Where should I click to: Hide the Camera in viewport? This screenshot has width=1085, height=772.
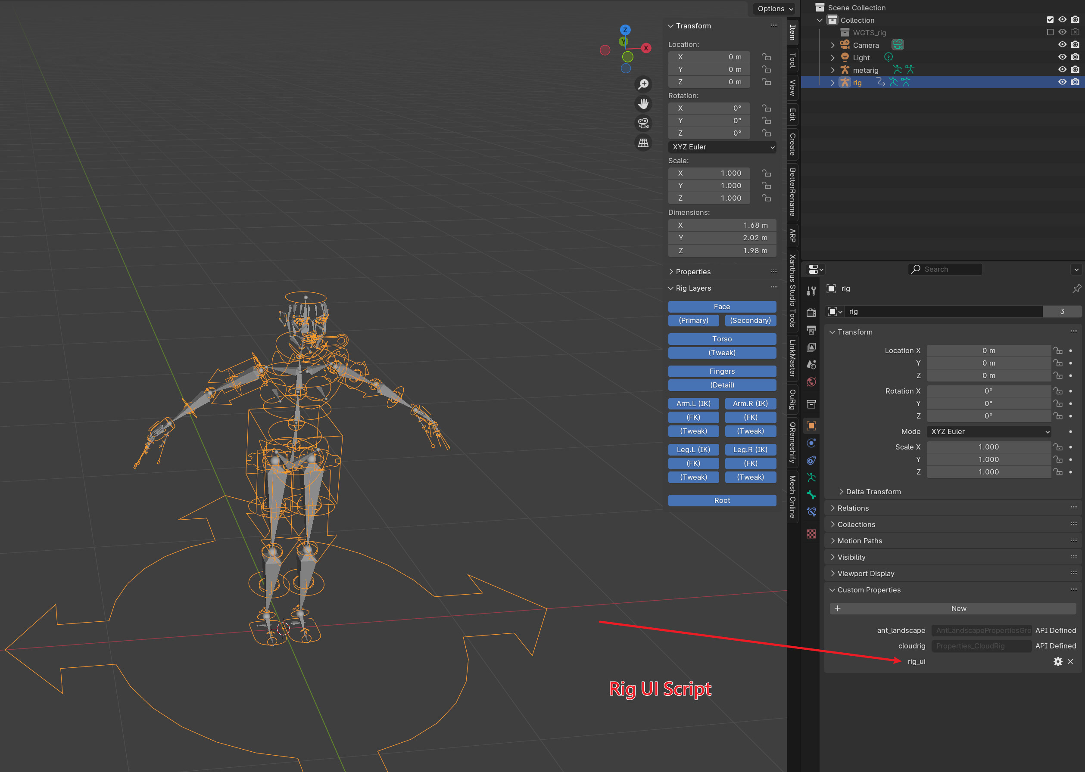coord(1062,44)
